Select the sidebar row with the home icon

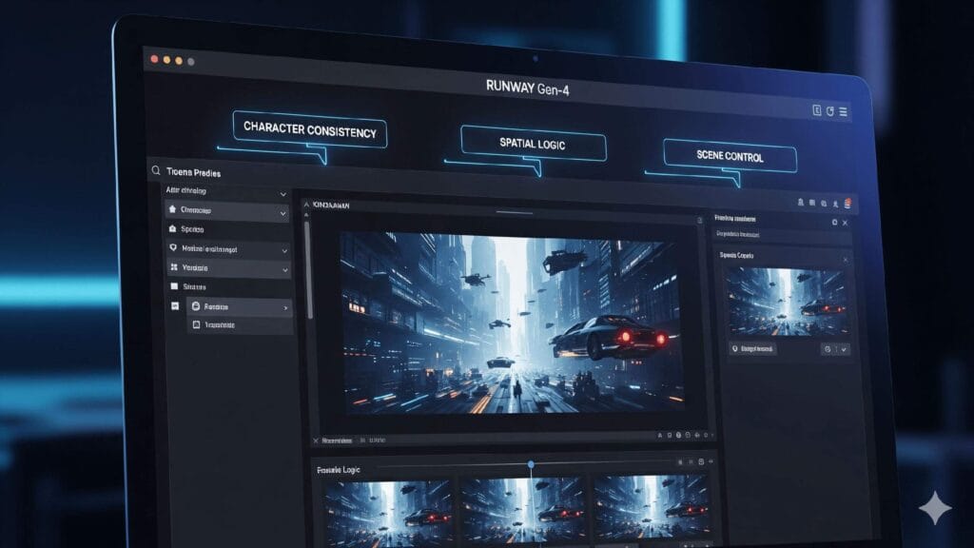227,210
